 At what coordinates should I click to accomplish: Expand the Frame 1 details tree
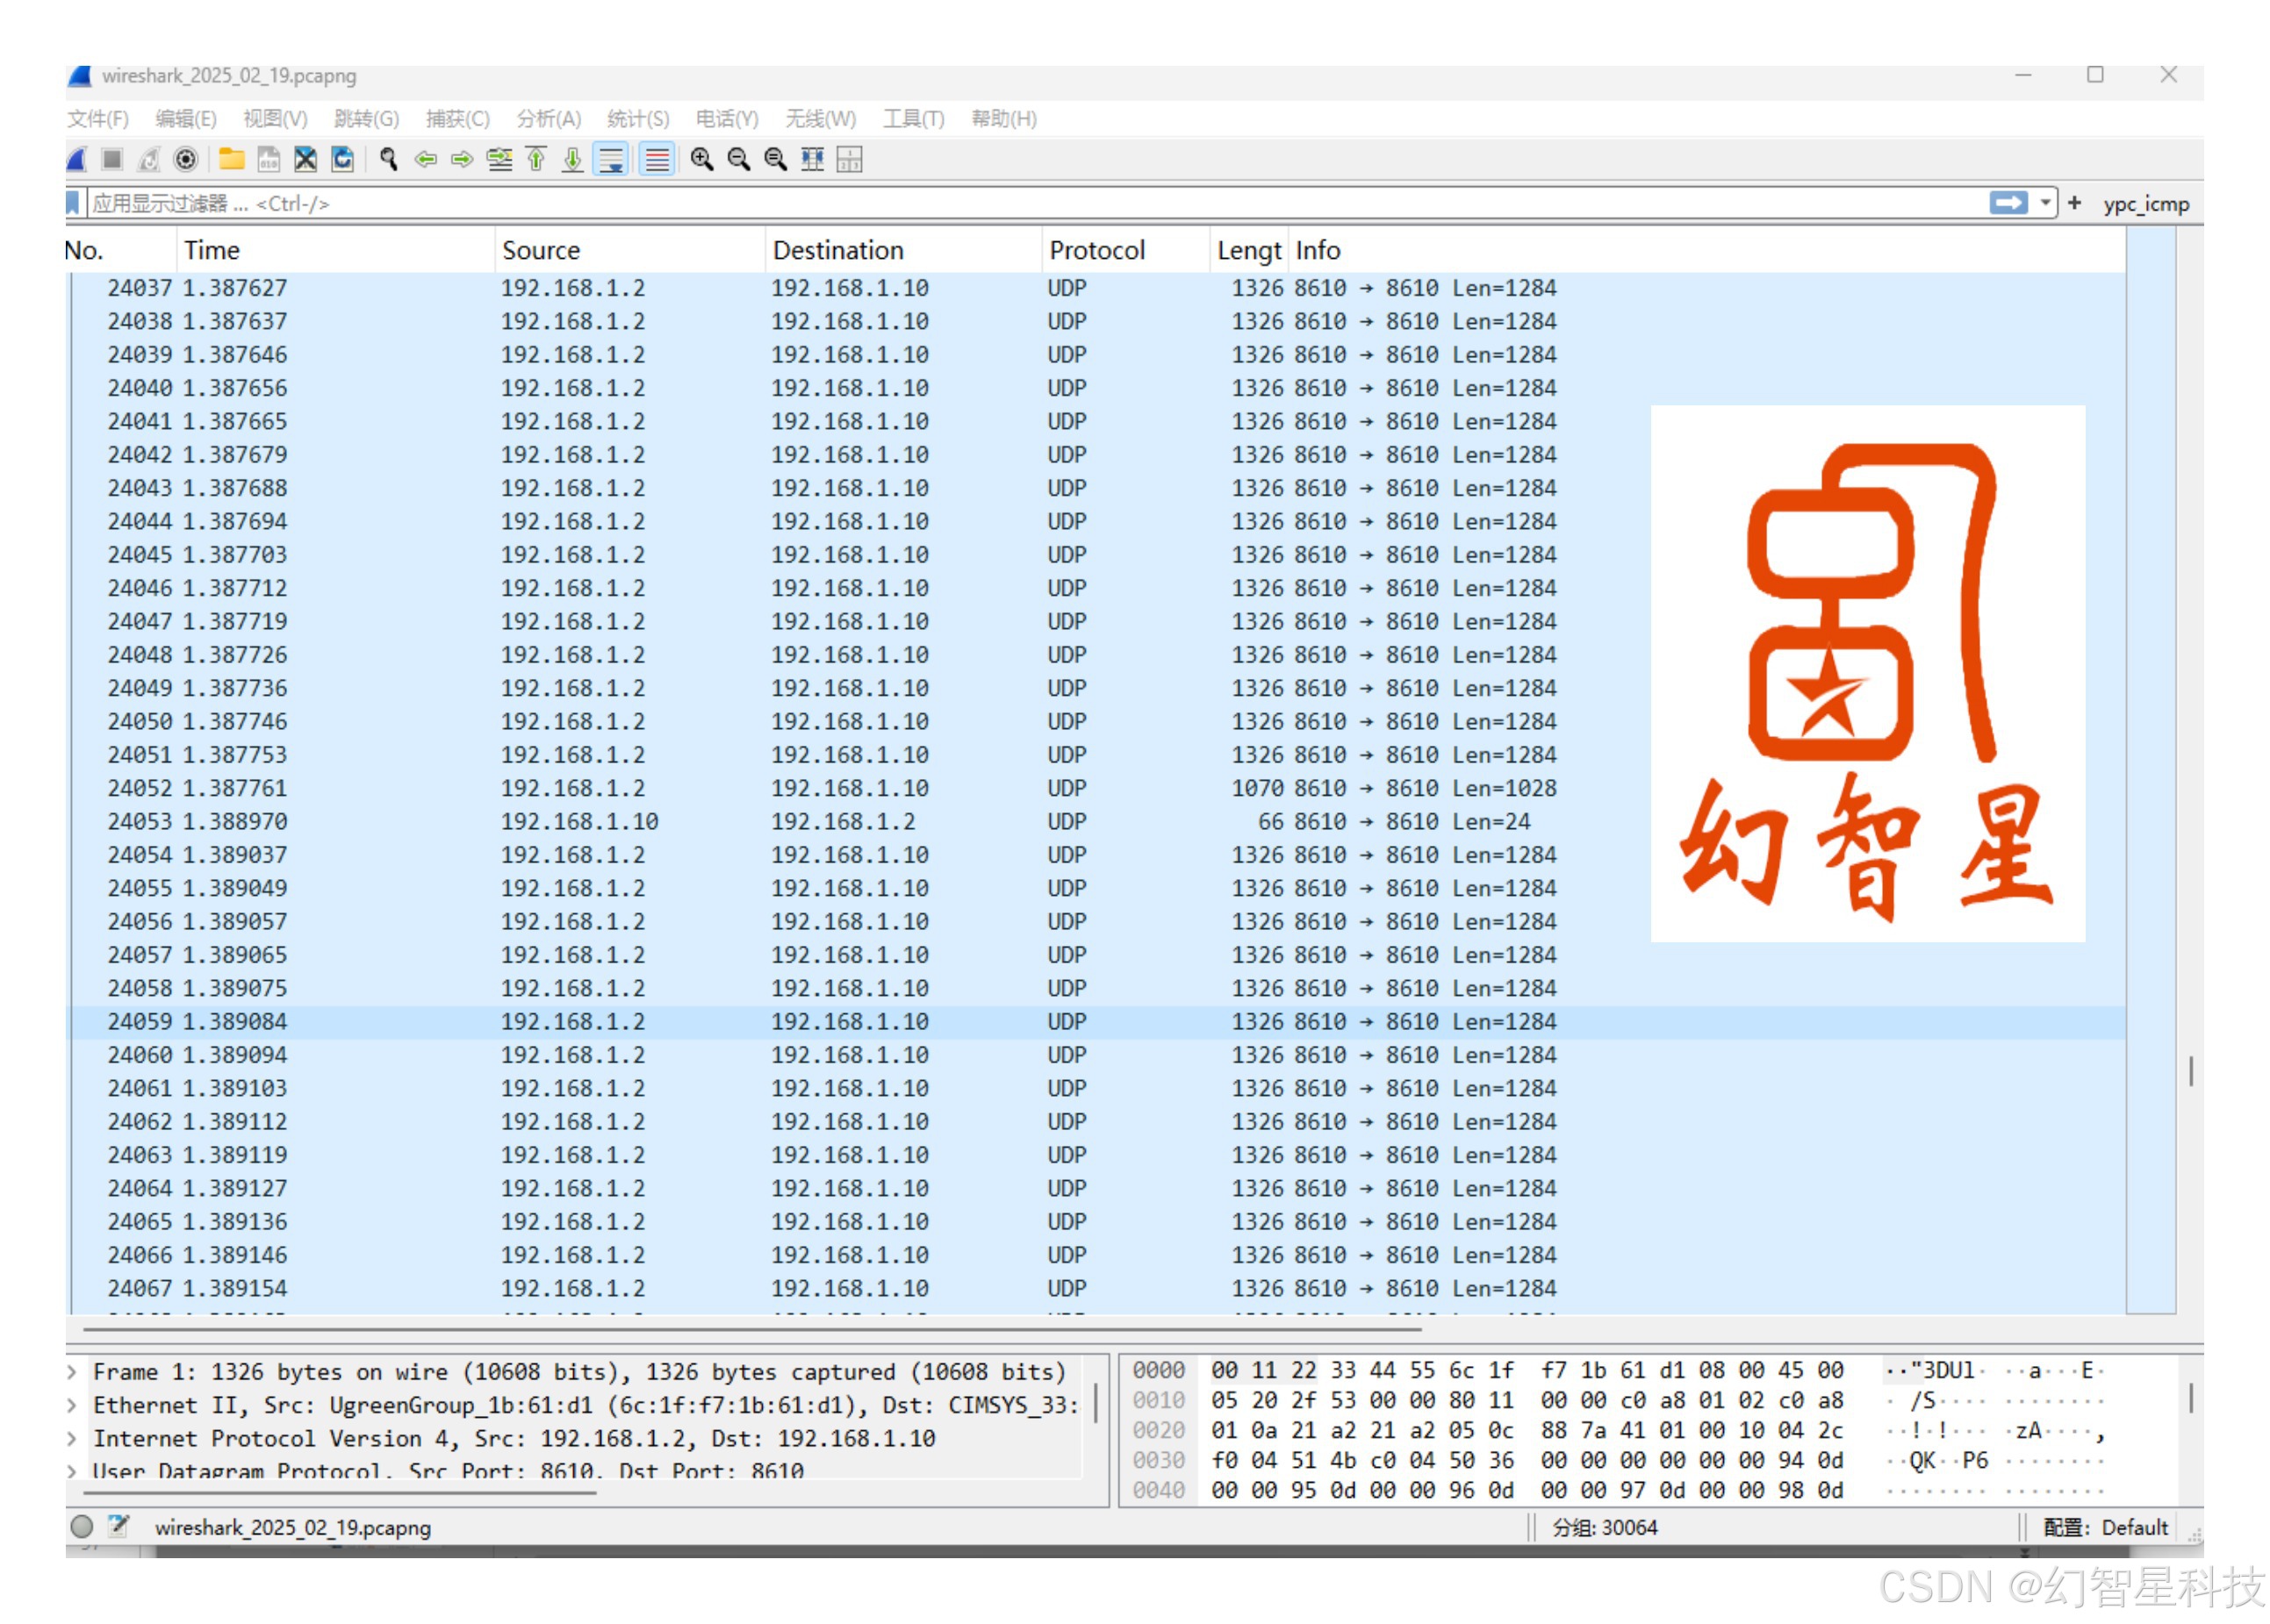coord(72,1372)
